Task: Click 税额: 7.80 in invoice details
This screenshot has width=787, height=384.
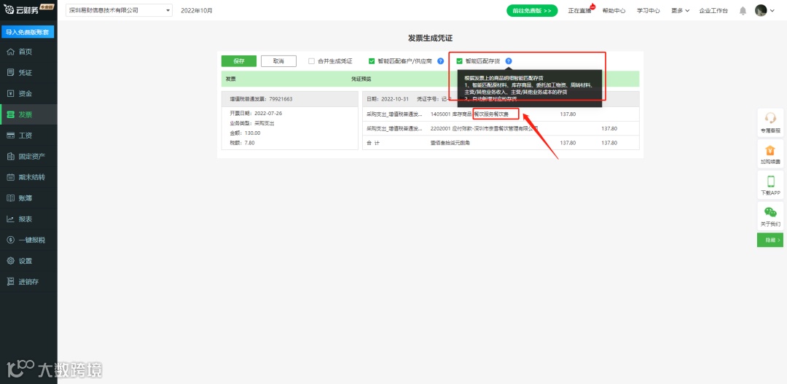Action: [242, 143]
